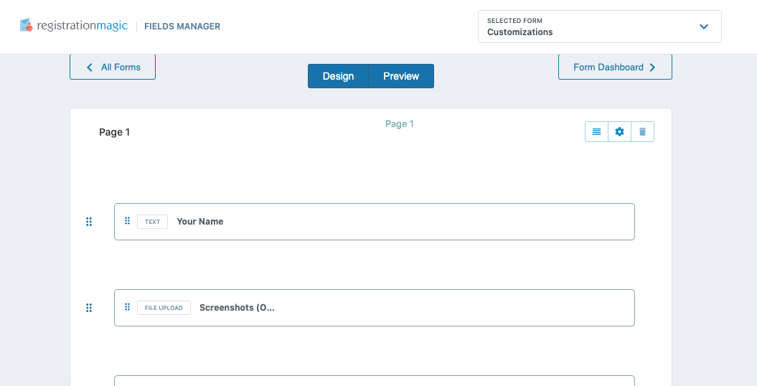This screenshot has height=386, width=757.
Task: Click the RegistrationMagic logo icon
Action: (x=27, y=26)
